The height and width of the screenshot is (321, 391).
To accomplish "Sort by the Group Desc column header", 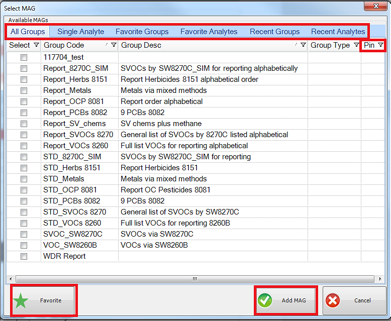I will (x=201, y=45).
